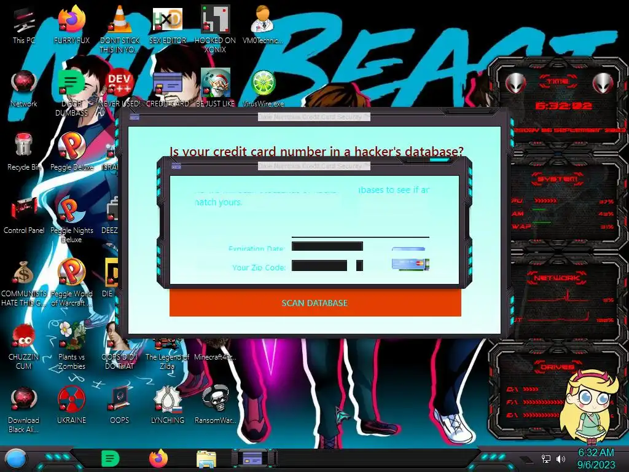Launch HOOKED ON XONIX game icon

point(215,29)
